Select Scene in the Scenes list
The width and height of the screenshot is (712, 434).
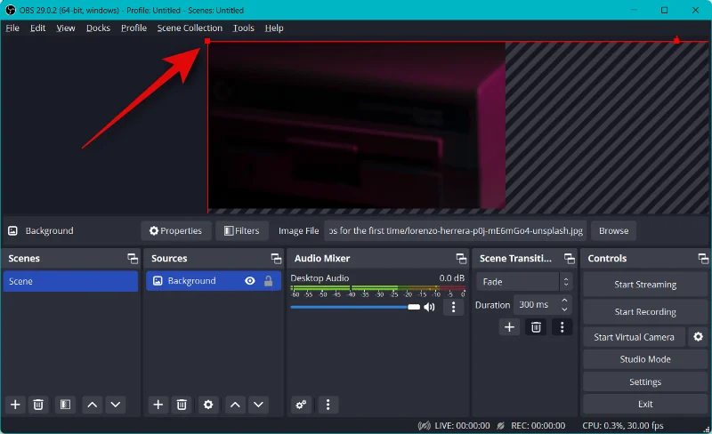pos(70,281)
